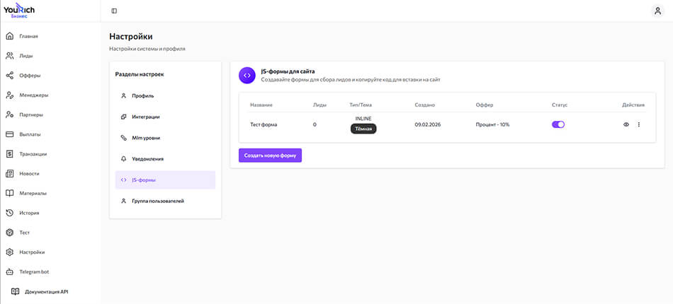Click the eye icon for Тест форма
Viewport: 673px width, 304px height.
click(626, 124)
